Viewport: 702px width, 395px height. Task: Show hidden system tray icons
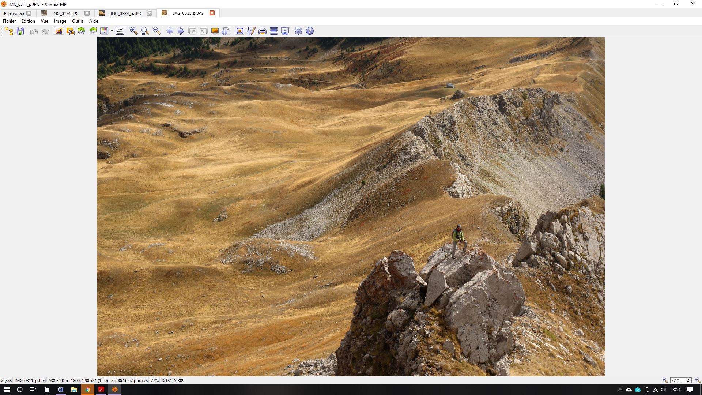coord(620,390)
